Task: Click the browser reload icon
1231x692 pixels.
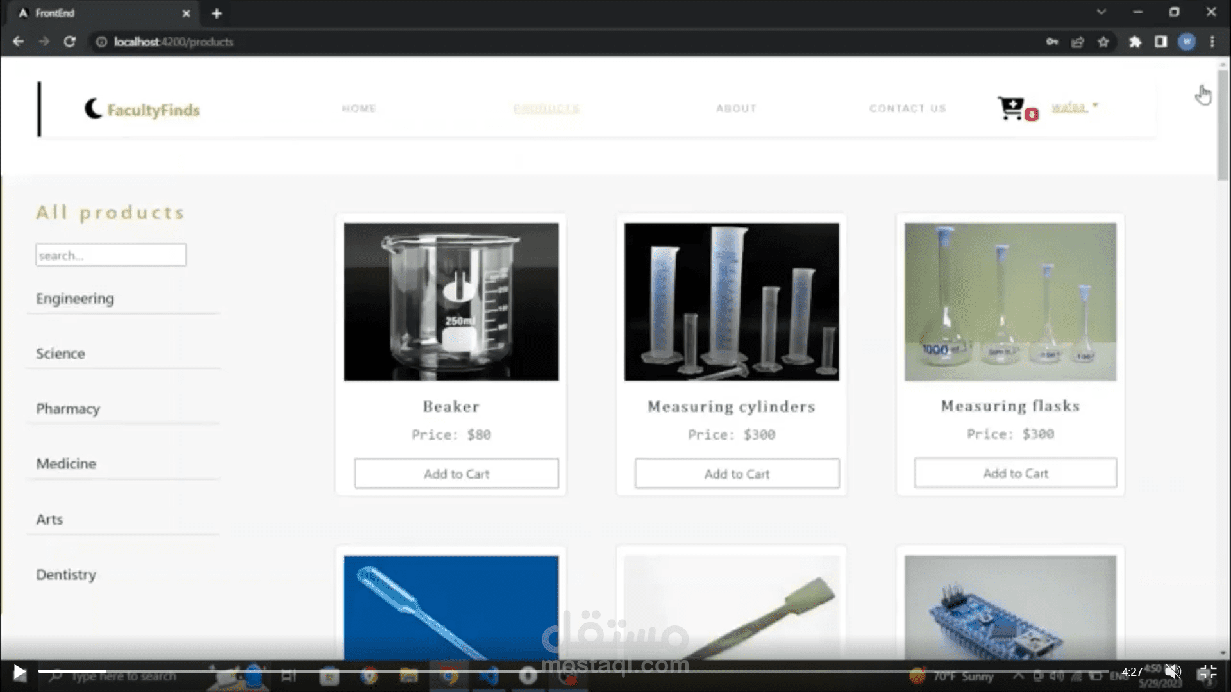Action: click(x=70, y=42)
